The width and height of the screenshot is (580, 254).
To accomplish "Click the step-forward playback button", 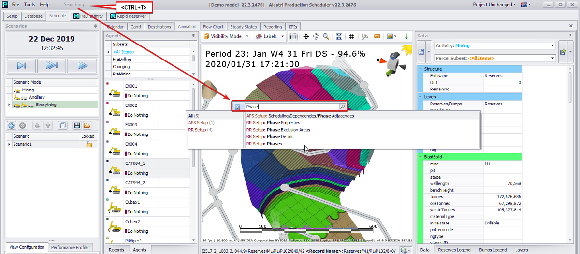I will click(21, 65).
